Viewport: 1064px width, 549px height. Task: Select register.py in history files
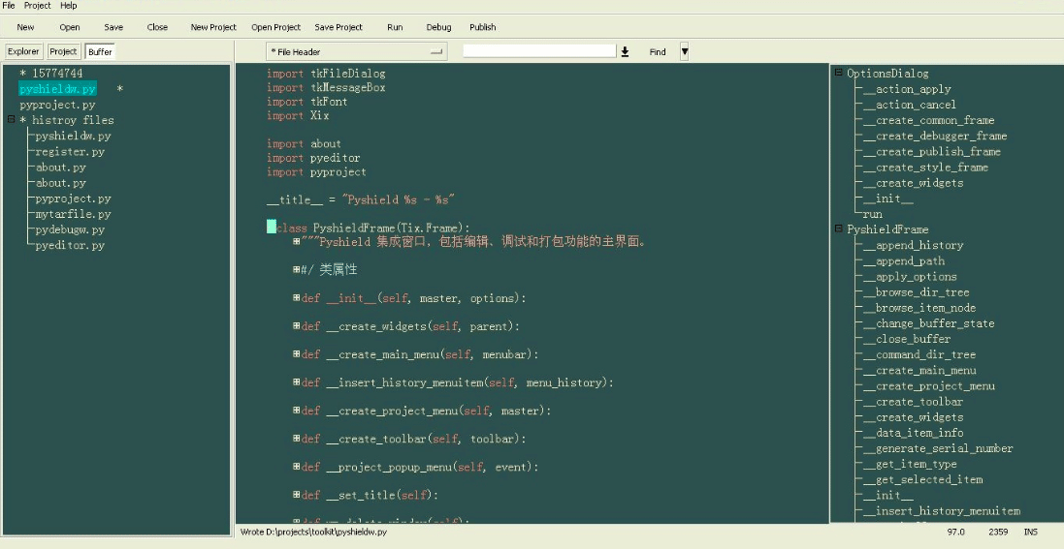coord(70,152)
